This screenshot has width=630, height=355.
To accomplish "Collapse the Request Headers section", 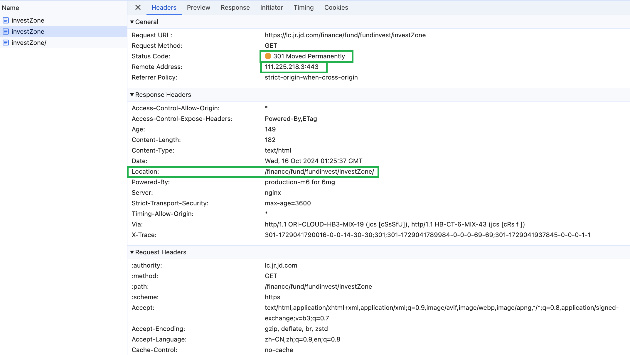I will (x=132, y=252).
